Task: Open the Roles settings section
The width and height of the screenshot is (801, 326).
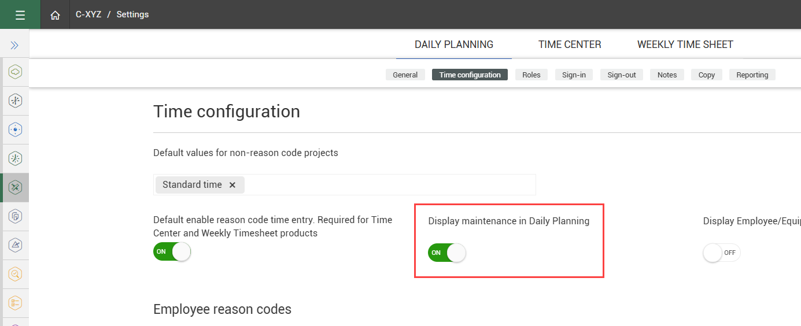Action: pyautogui.click(x=531, y=75)
